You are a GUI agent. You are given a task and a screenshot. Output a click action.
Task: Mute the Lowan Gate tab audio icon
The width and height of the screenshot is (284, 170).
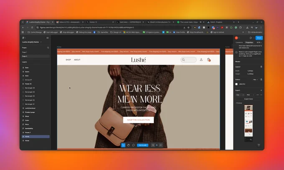200,22
